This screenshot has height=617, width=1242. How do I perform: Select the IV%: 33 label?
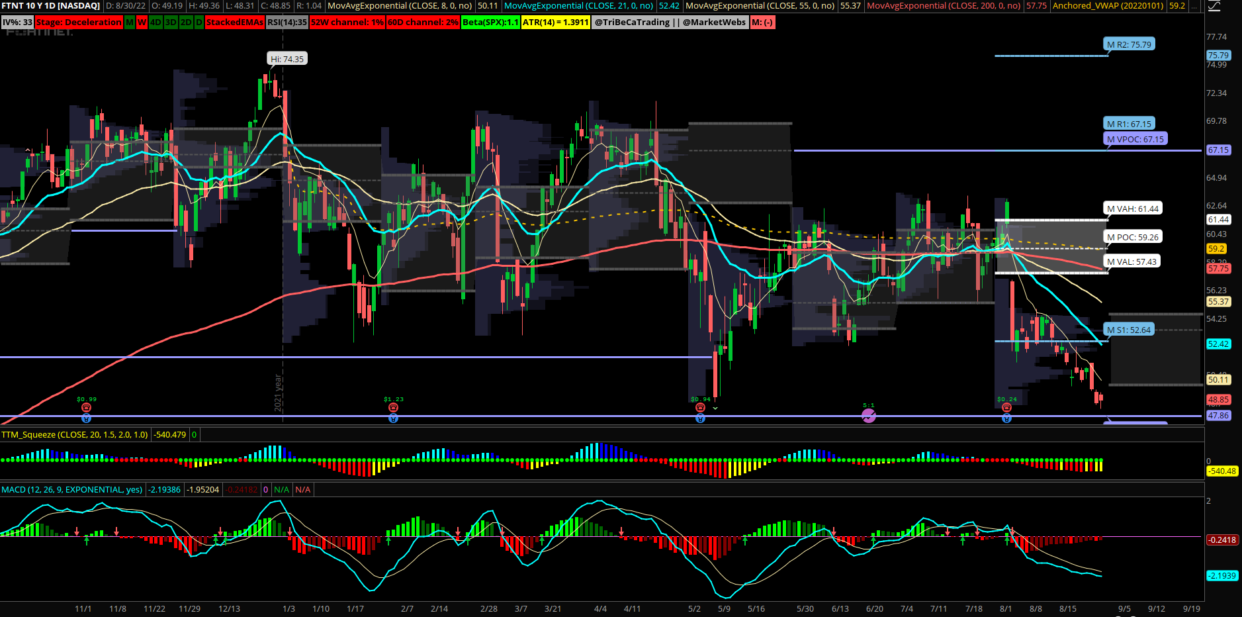[x=18, y=22]
